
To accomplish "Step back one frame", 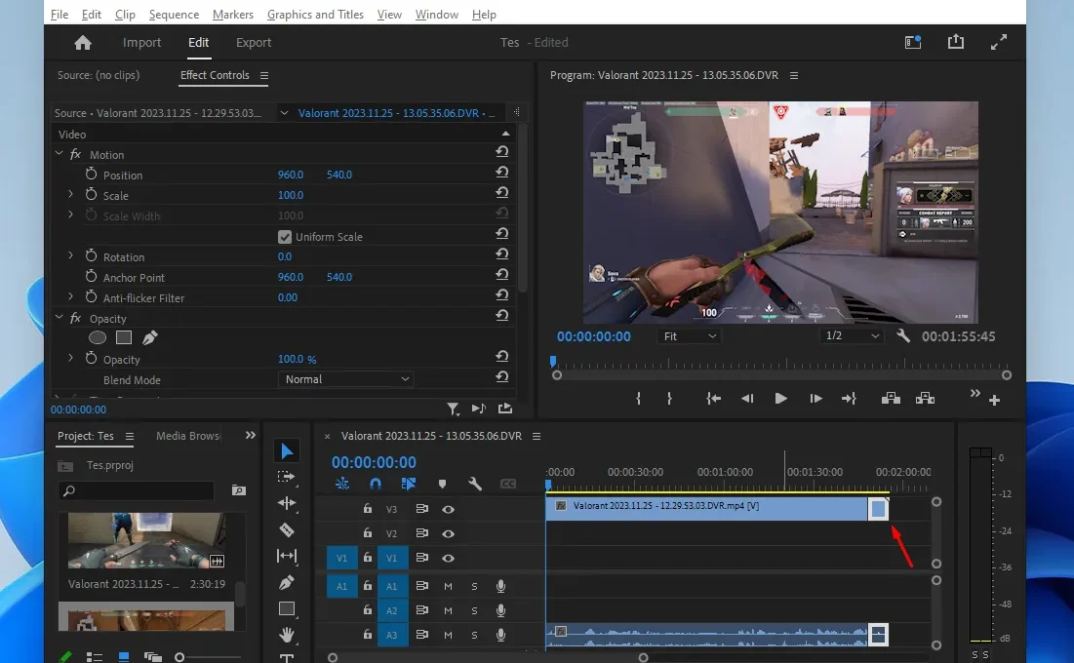I will pyautogui.click(x=747, y=399).
